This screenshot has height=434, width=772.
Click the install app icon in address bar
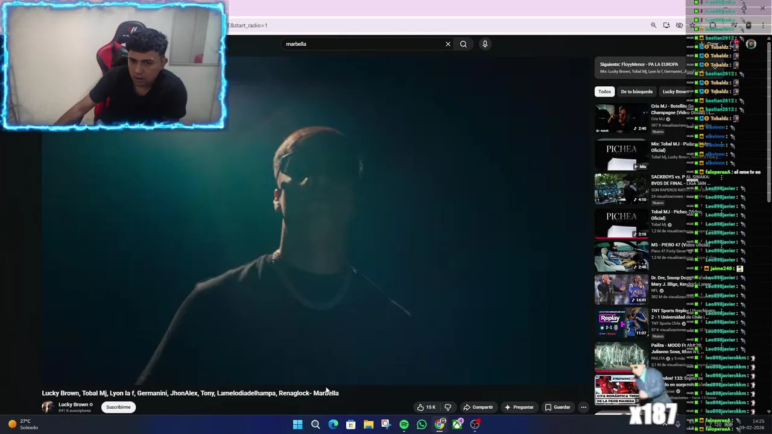pyautogui.click(x=666, y=25)
